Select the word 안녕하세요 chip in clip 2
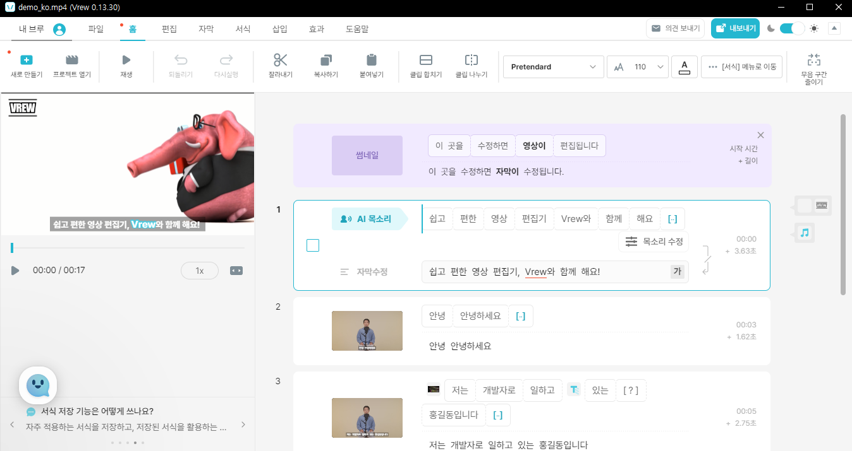 (480, 316)
